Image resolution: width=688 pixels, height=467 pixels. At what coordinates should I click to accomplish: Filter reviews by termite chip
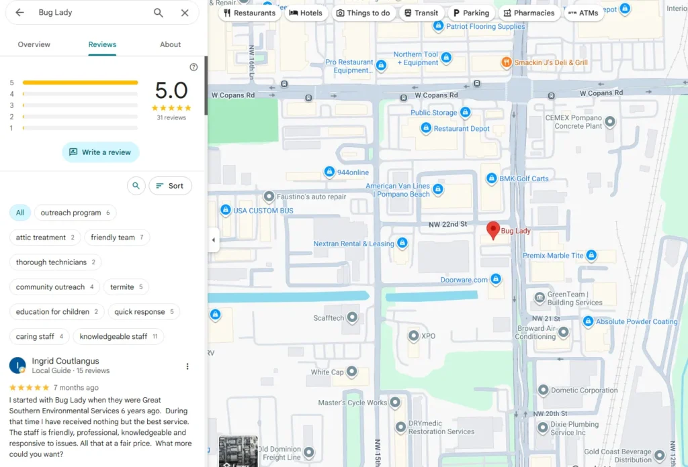pyautogui.click(x=126, y=287)
